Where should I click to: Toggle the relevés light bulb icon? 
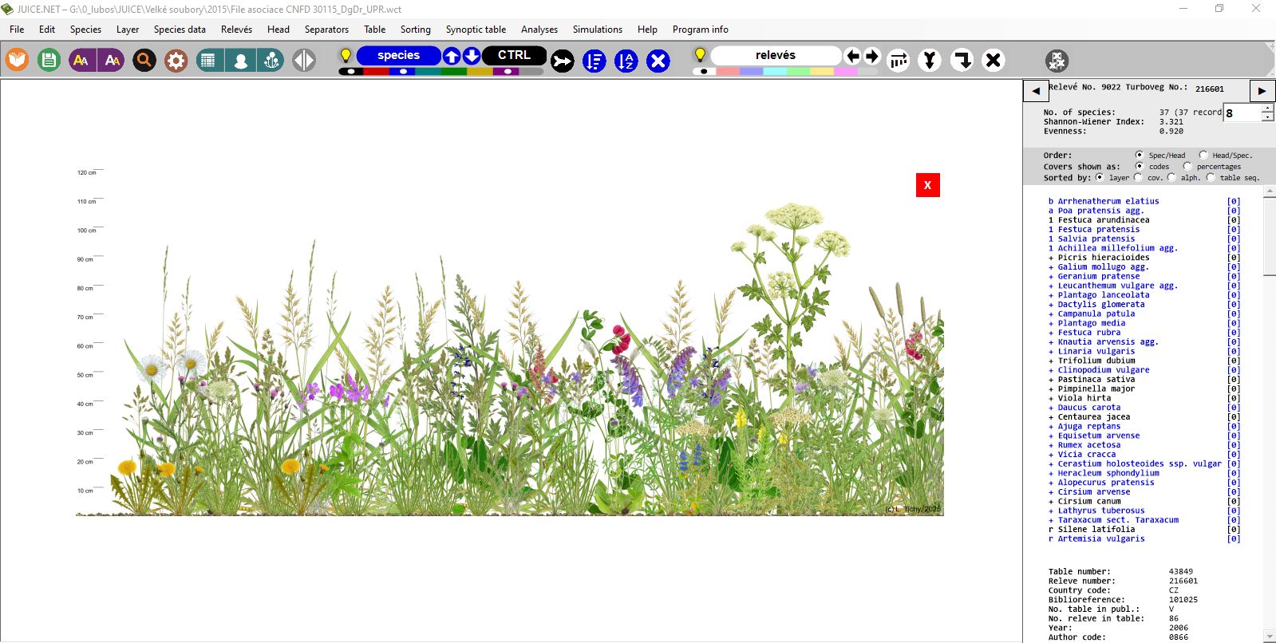(700, 55)
